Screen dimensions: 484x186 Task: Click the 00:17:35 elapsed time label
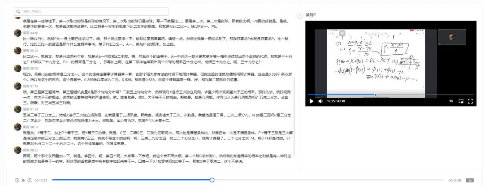pyautogui.click(x=41, y=181)
